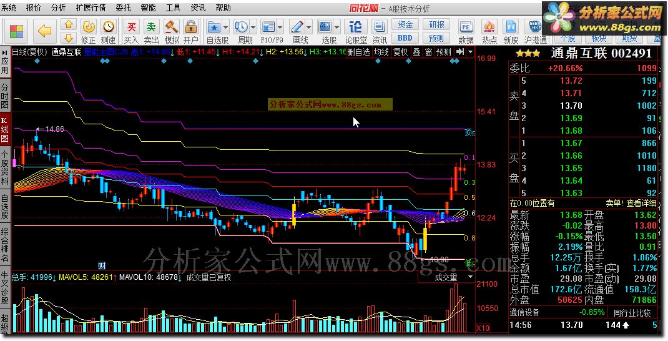The image size is (668, 341).
Task: Select the 画线 drawing pencil icon
Action: [297, 27]
